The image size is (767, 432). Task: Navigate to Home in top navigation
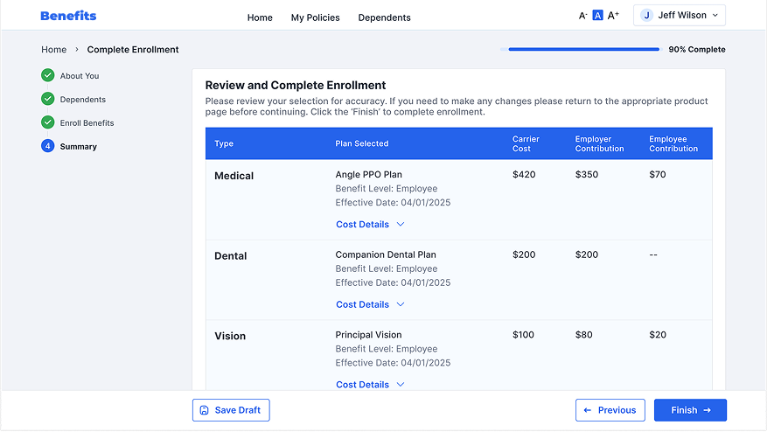[x=260, y=17]
